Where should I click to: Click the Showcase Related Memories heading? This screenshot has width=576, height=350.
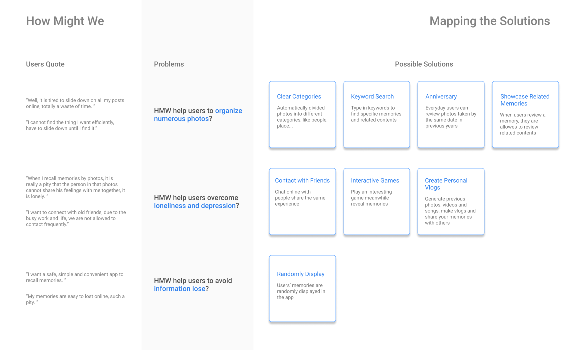click(524, 100)
